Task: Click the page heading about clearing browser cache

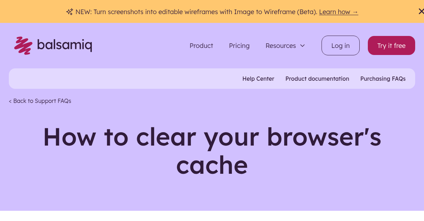Action: [212, 151]
